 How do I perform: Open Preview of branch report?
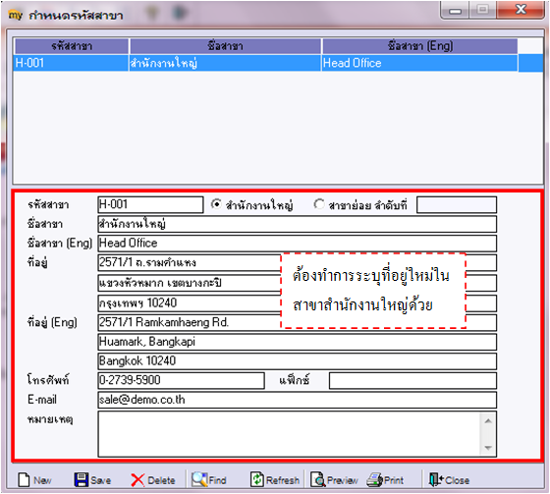coord(317,479)
